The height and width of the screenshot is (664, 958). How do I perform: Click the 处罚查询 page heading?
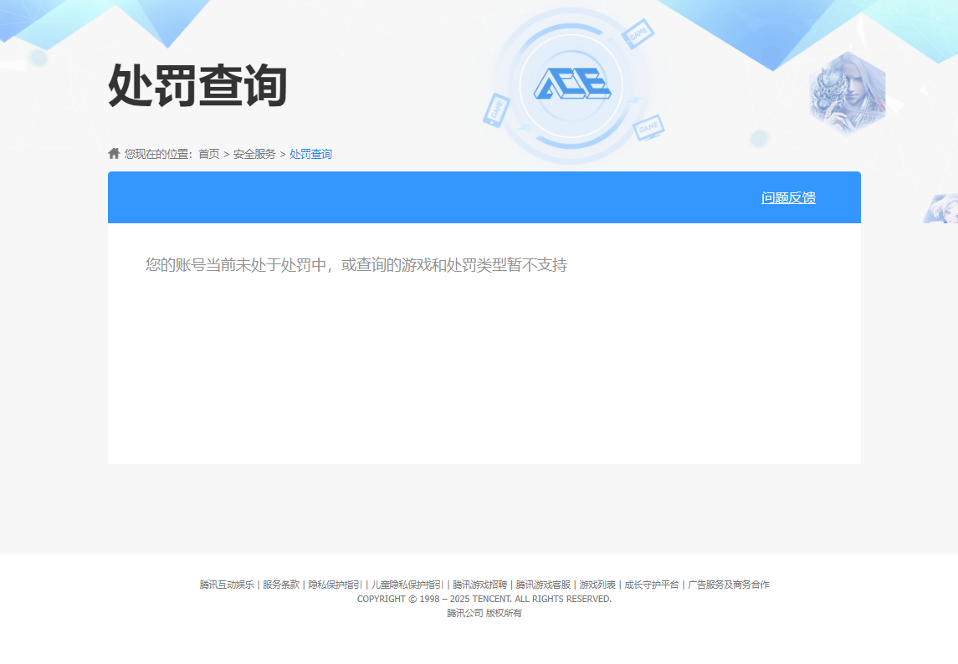click(x=198, y=84)
